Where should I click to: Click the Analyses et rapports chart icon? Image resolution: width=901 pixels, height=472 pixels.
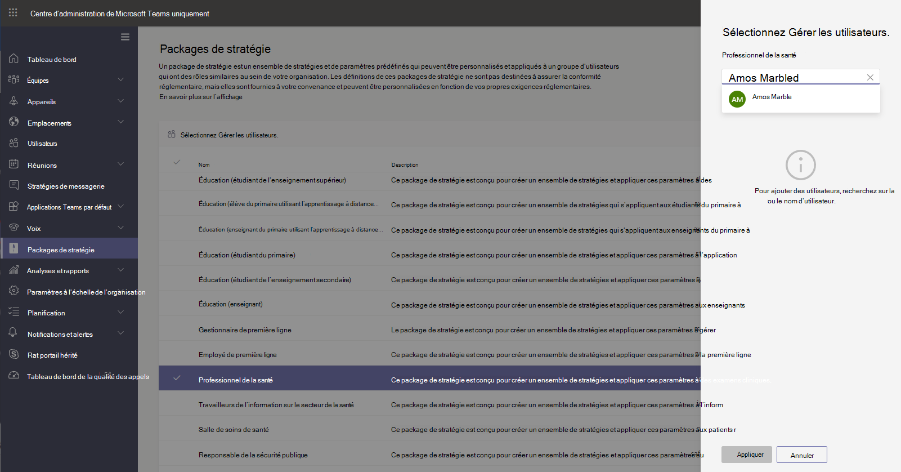(x=14, y=270)
